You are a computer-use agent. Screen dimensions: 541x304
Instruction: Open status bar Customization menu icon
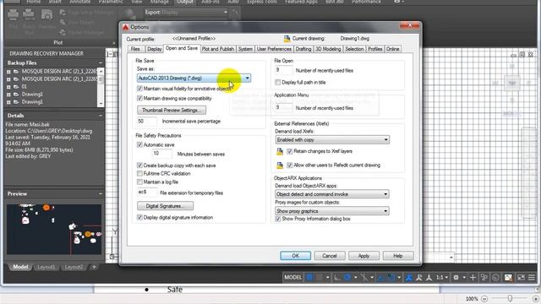[x=532, y=277]
